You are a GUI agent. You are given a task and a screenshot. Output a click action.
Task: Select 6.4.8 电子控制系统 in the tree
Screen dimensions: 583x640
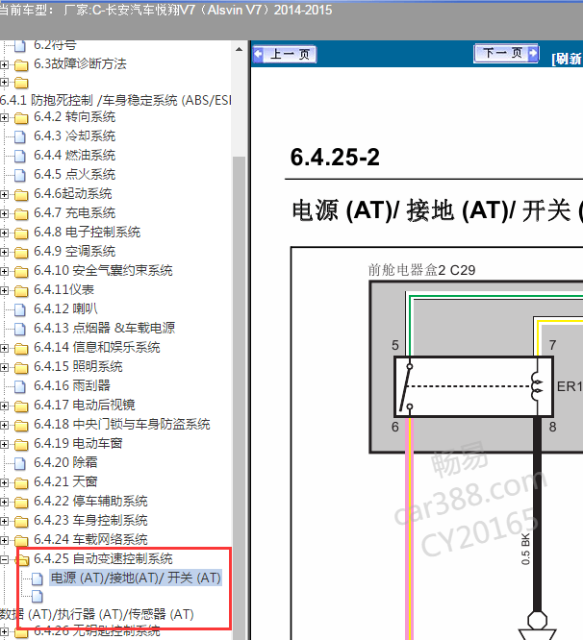(x=87, y=233)
